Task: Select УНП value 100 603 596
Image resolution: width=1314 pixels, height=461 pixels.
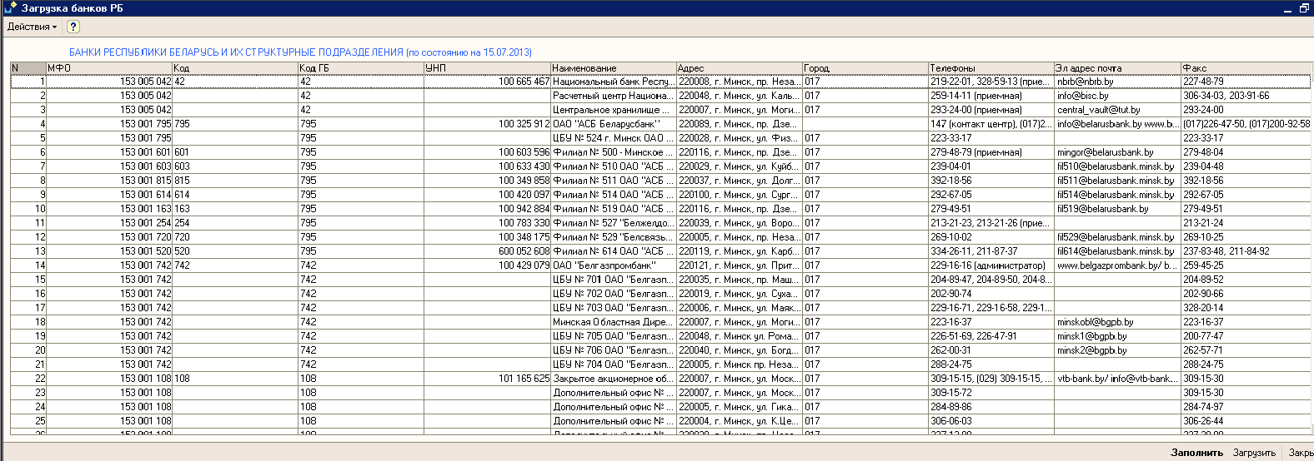Action: (487, 152)
